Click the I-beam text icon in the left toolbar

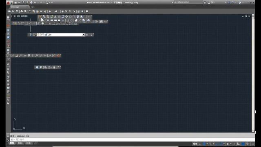[x=8, y=77]
